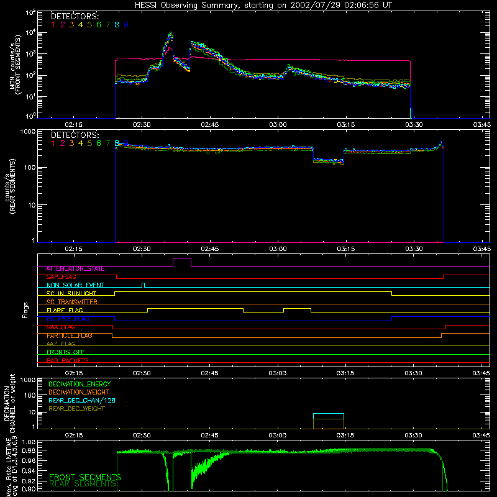The image size is (497, 497).
Task: Click the ATTENUATOR_STATE flag label
Action: [x=75, y=269]
